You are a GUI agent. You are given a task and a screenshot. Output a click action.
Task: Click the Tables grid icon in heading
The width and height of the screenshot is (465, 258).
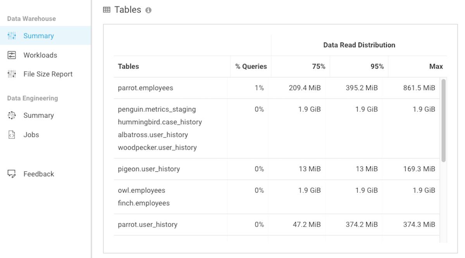coord(107,10)
